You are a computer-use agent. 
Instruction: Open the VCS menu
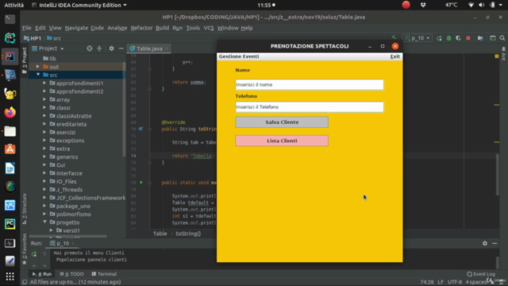pos(209,28)
